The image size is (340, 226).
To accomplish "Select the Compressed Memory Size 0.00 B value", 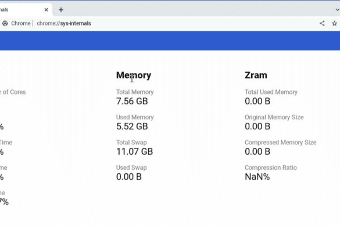I will click(x=257, y=152).
